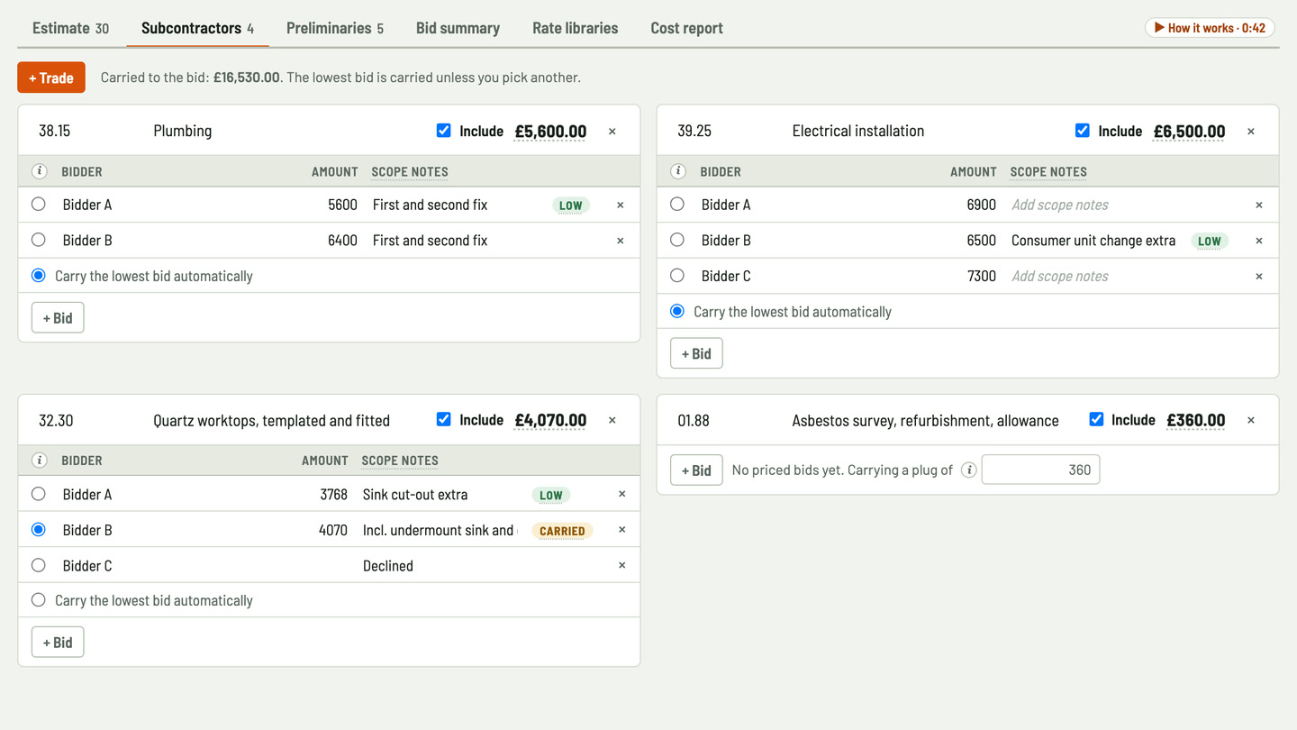
Task: Enable carry lowest bid for Quartz worktops
Action: pos(38,600)
